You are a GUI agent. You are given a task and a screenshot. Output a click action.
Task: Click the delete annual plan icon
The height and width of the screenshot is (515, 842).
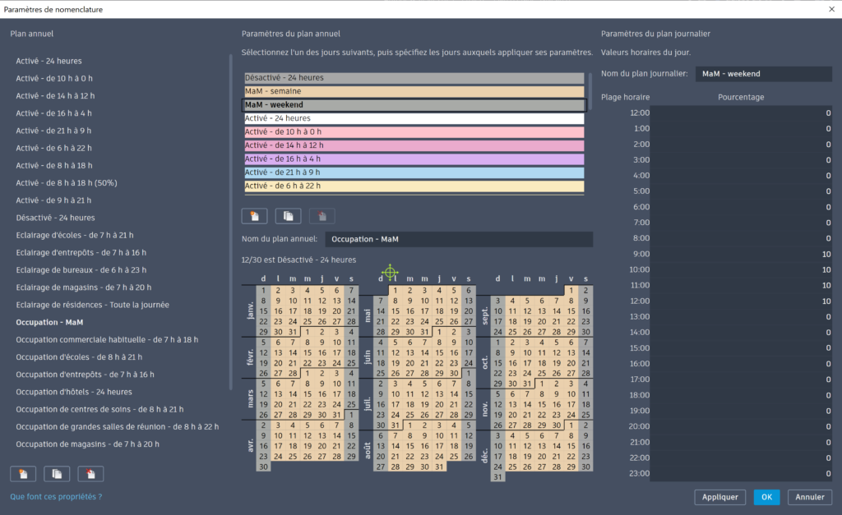[x=90, y=474]
